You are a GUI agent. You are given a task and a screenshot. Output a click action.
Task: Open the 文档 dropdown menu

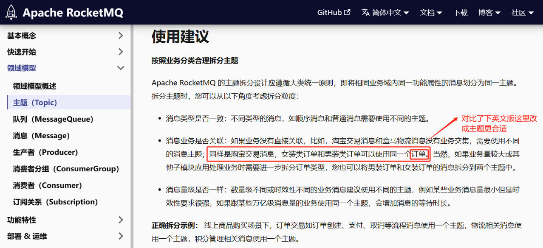[431, 13]
